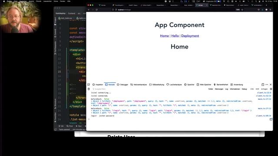Open the Firefox menu in menu bar
278x156 pixels.
(x=9, y=1)
